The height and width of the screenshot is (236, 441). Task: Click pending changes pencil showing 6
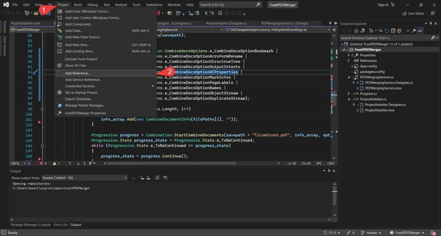351,233
